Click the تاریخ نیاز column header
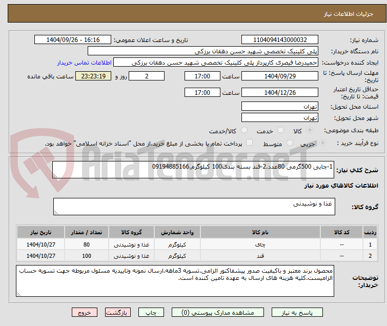387x326 pixels. click(40, 232)
